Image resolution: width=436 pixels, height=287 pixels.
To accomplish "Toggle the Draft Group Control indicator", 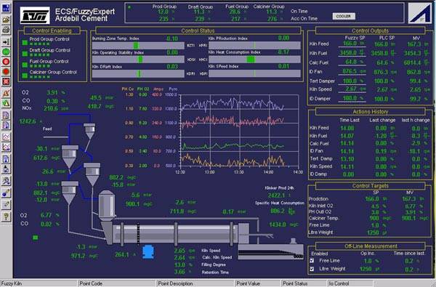I will pyautogui.click(x=25, y=54).
